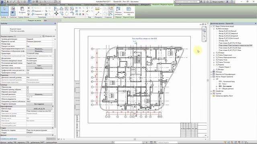Select the Rotate tool
The height and width of the screenshot is (144, 257).
67,14
